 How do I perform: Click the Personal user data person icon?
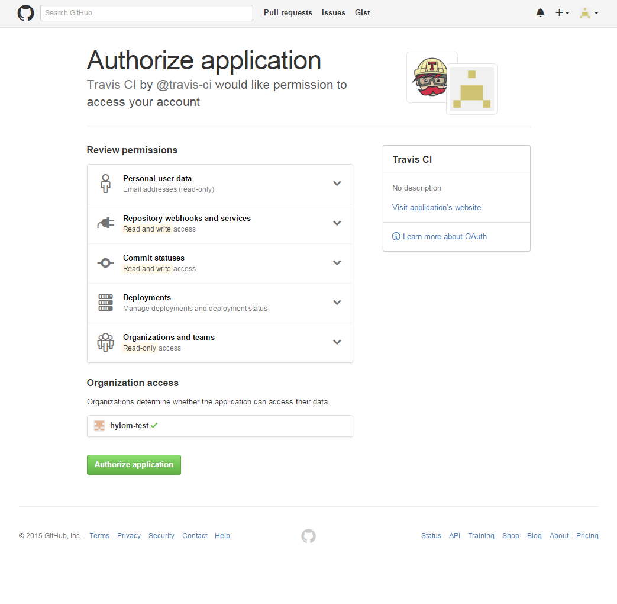[x=105, y=184]
